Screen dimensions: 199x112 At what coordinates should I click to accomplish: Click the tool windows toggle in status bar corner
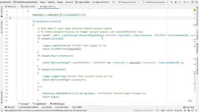2,110
